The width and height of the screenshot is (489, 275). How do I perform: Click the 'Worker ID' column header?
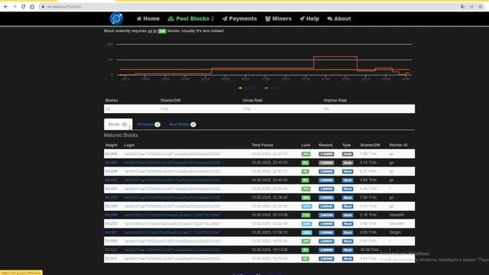tap(398, 145)
